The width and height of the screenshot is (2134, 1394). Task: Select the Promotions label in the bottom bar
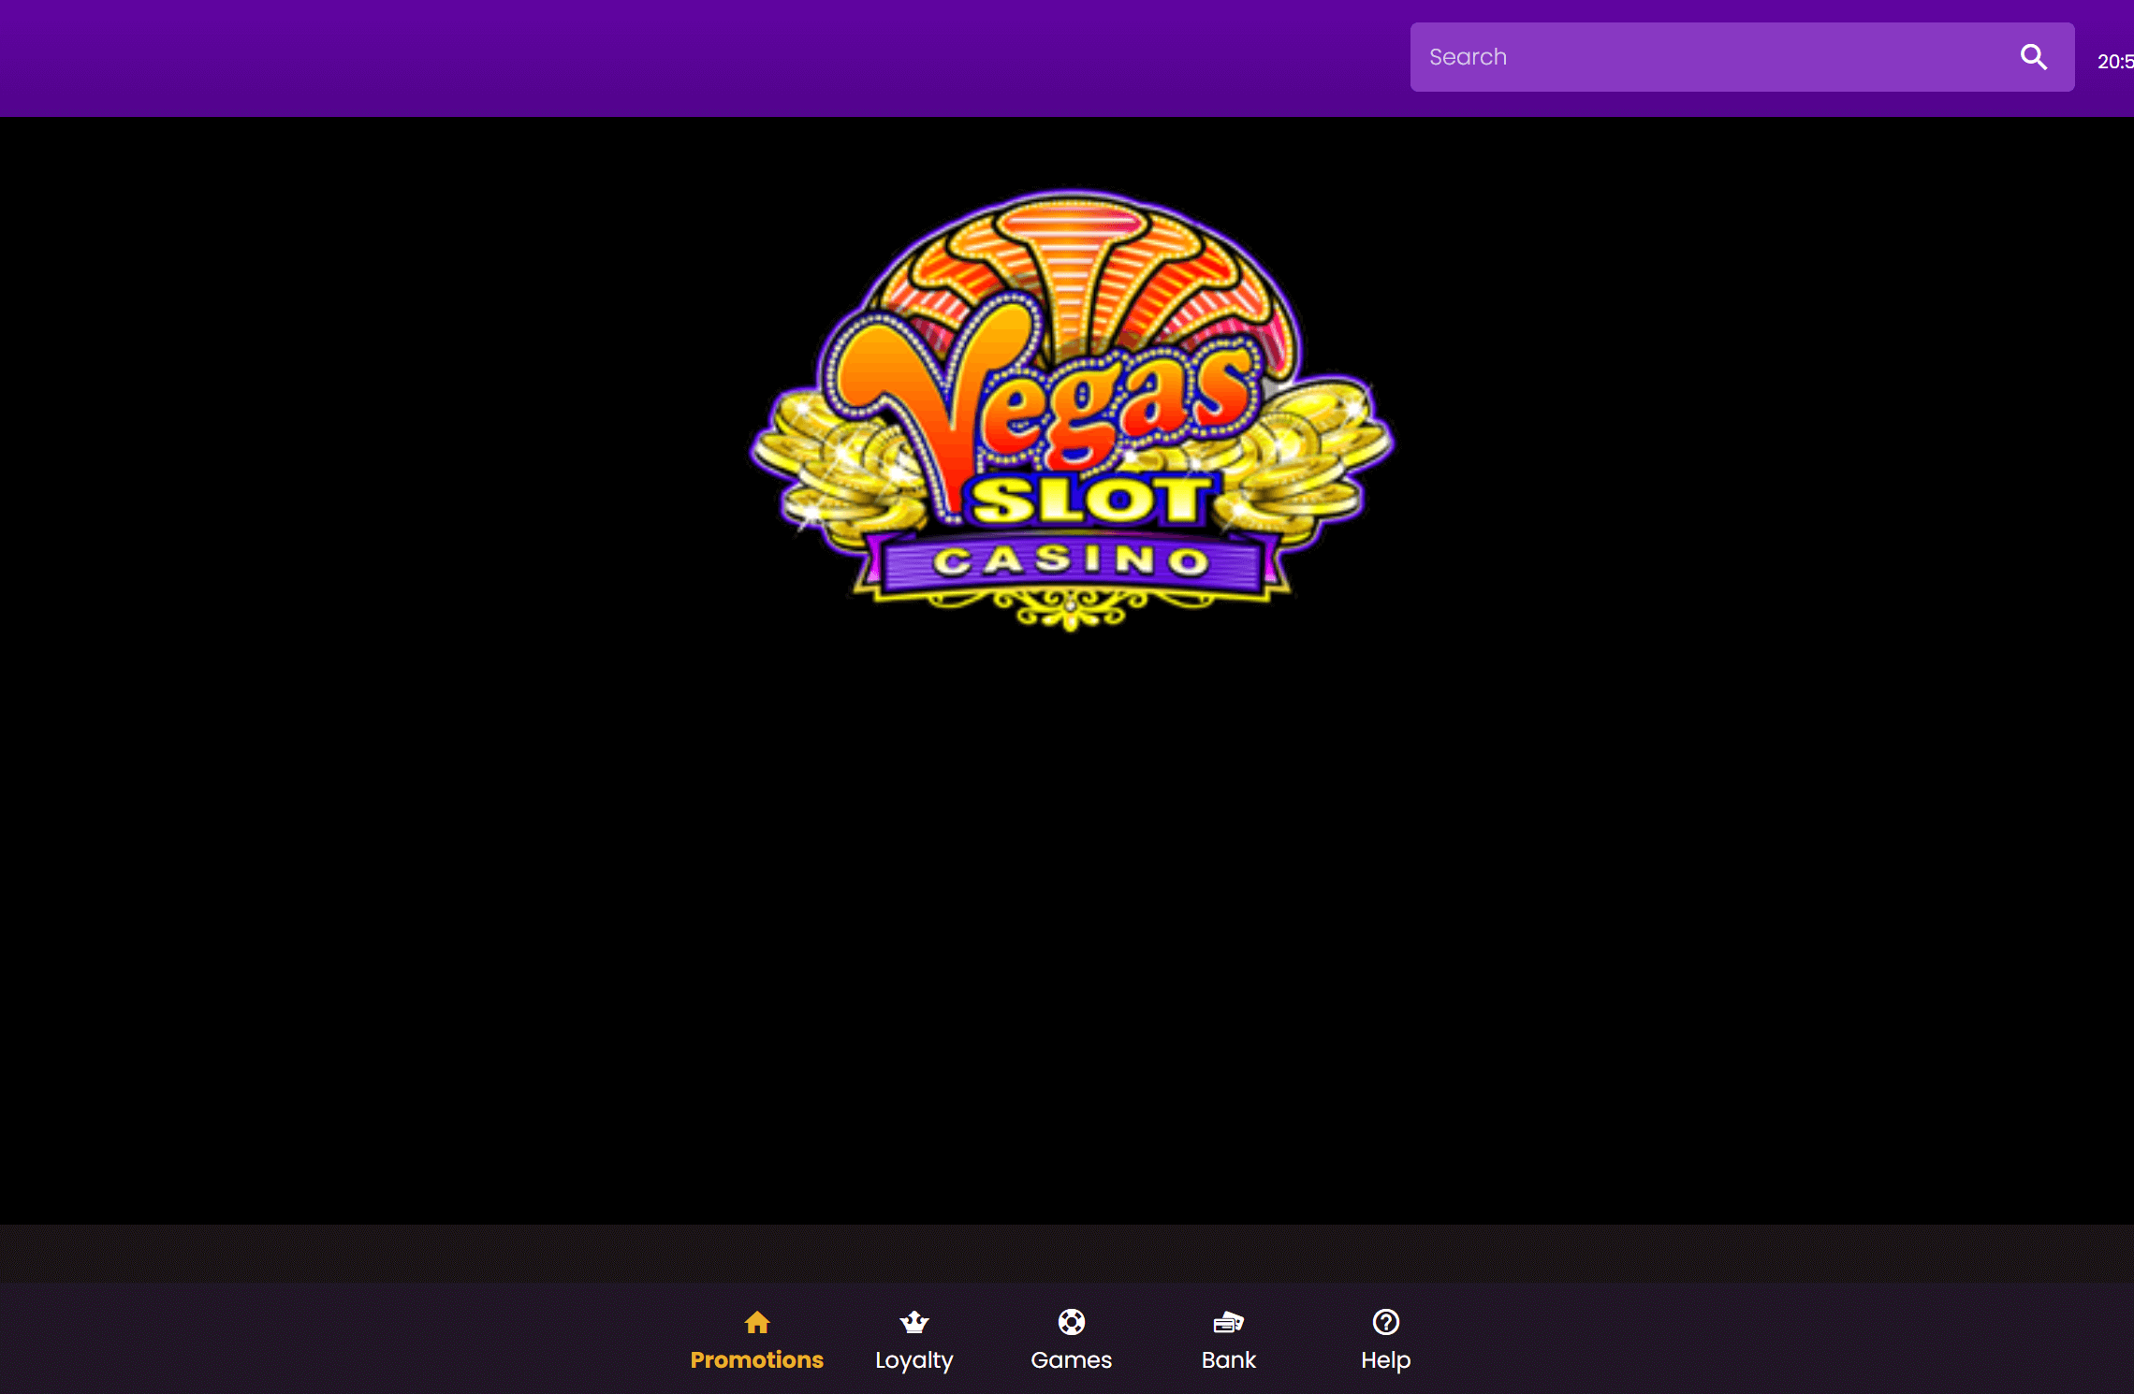pyautogui.click(x=756, y=1360)
